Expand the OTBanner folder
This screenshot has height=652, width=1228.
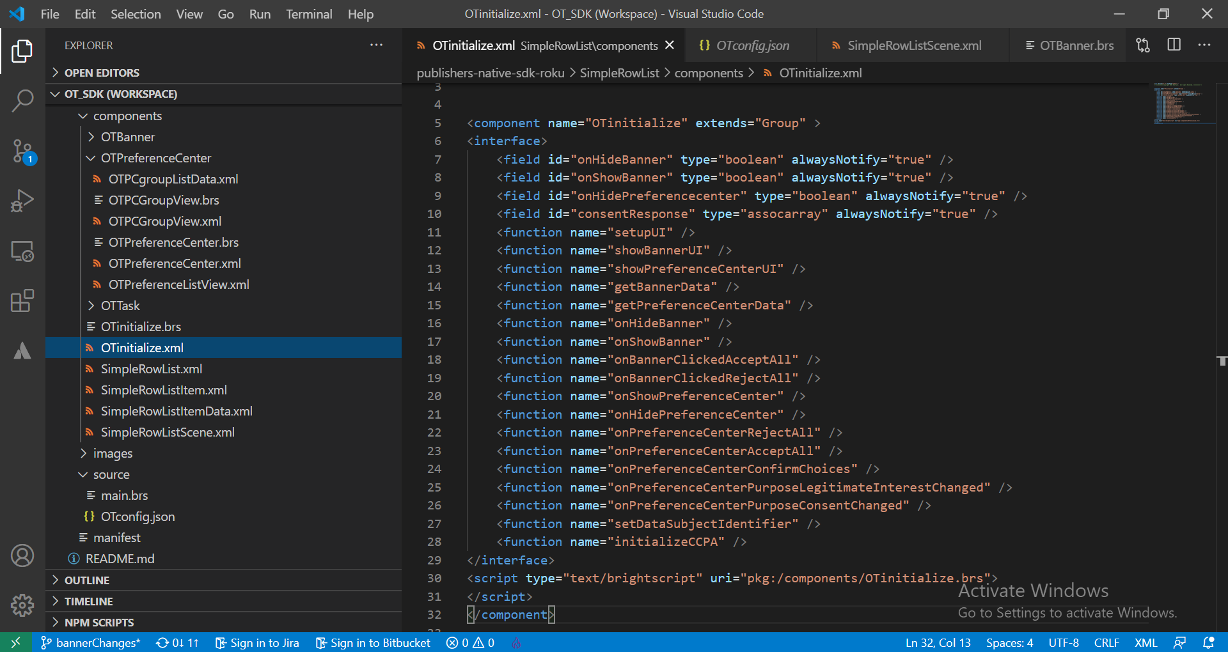pos(127,137)
